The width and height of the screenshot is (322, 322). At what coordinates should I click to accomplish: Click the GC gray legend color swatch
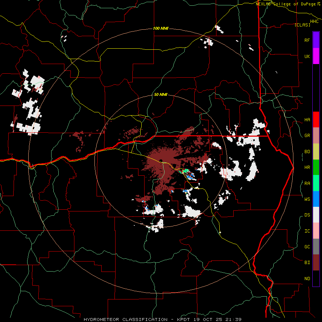[x=316, y=247]
